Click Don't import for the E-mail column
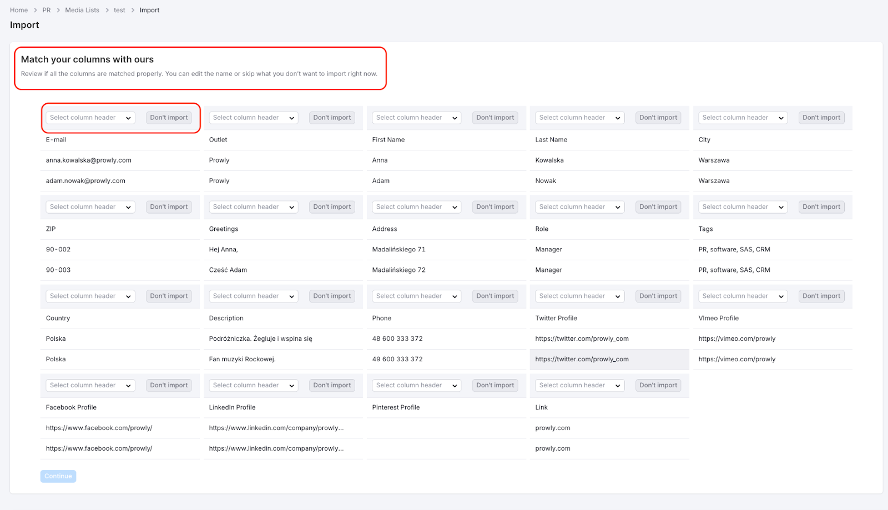The image size is (888, 510). [168, 118]
